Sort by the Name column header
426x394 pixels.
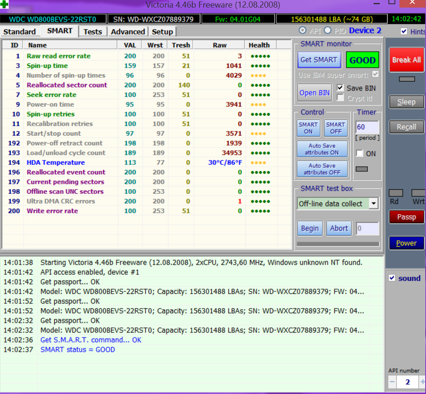tap(70, 45)
